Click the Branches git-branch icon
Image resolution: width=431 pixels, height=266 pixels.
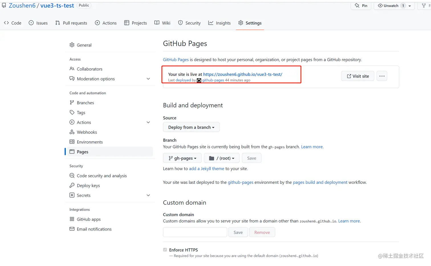click(72, 103)
